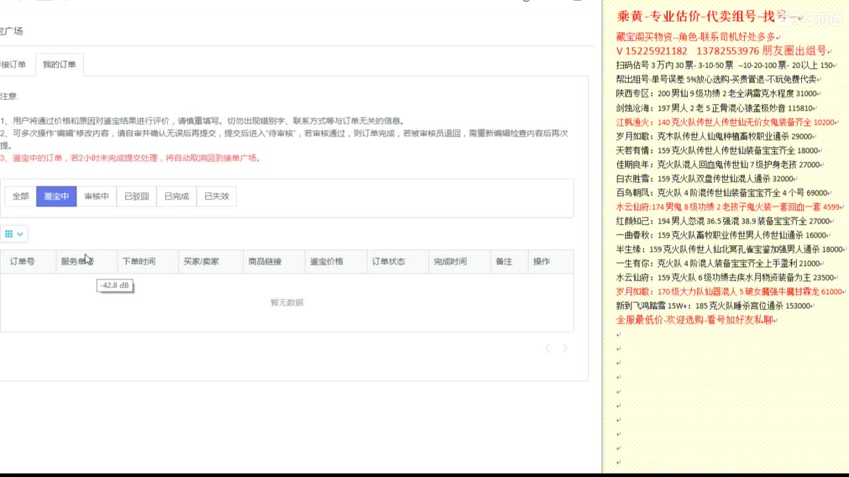The image size is (849, 477).
Task: Open the 接订单 tab
Action: (14, 64)
